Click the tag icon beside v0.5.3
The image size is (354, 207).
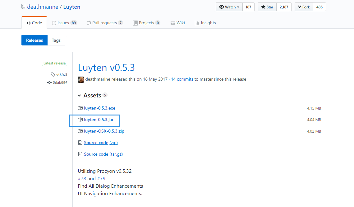pos(53,74)
